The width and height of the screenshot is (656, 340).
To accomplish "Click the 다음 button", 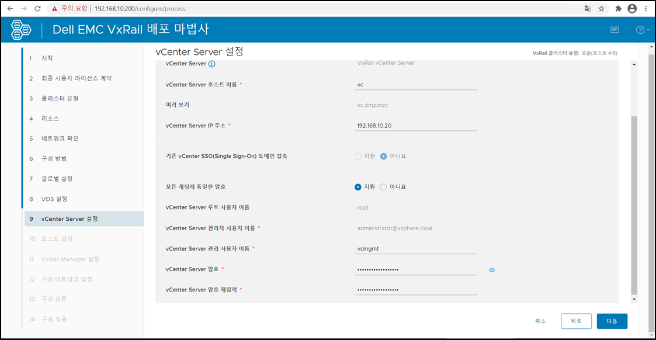I will click(x=612, y=321).
